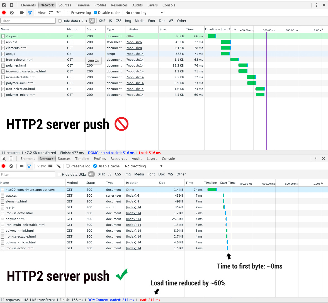Select the All filter in top panel

click(92, 21)
